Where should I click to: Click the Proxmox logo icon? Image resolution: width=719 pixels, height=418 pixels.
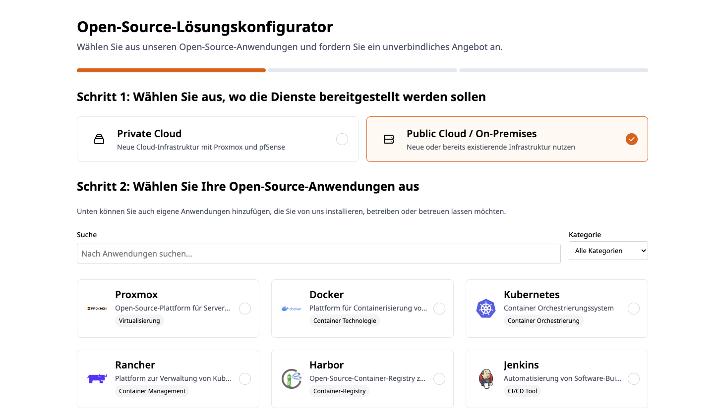97,309
